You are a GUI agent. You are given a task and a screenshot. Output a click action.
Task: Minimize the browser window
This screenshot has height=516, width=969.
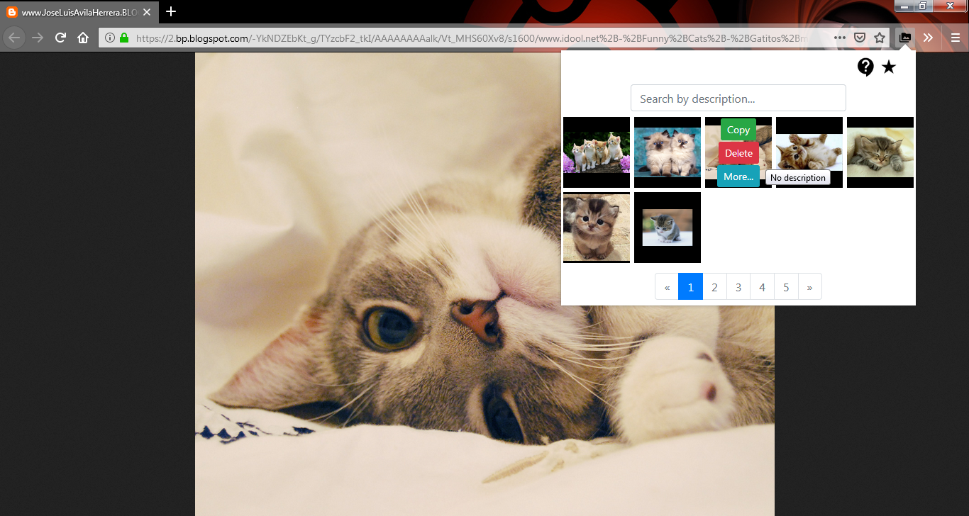point(904,6)
